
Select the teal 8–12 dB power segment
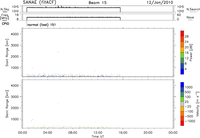(182, 61)
